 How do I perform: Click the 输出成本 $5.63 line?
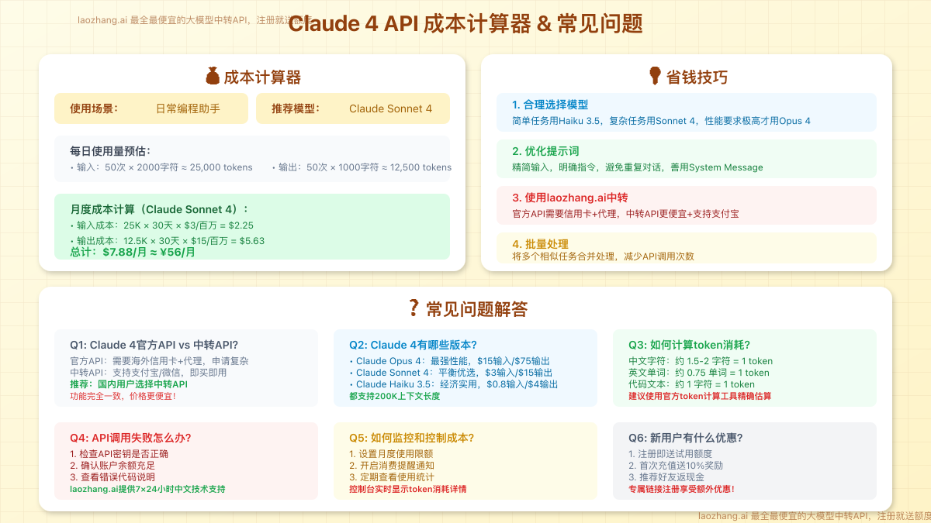pos(168,241)
